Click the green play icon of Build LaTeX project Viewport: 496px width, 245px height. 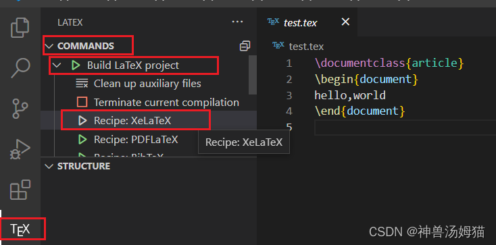[x=75, y=65]
